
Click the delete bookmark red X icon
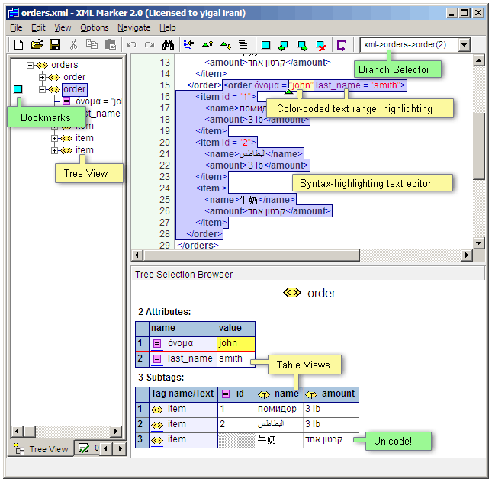pyautogui.click(x=321, y=45)
